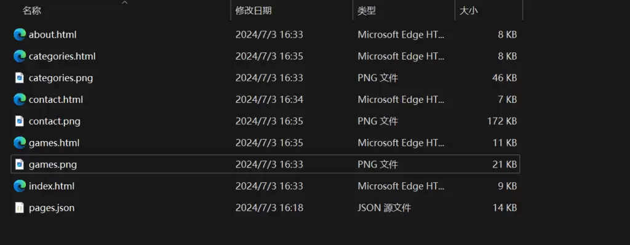This screenshot has width=630, height=245.
Task: Click the JSON 源文件 type entry
Action: point(385,208)
